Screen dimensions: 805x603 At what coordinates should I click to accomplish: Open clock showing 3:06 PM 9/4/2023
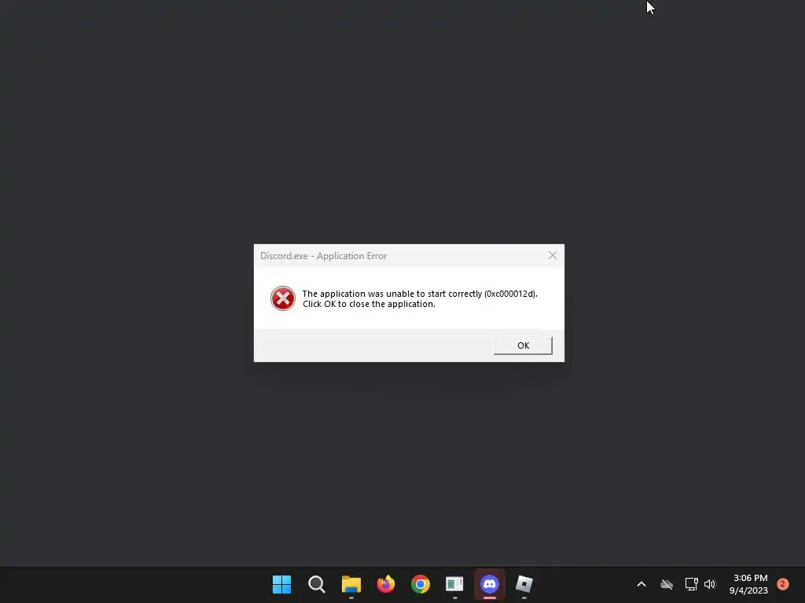pos(749,584)
